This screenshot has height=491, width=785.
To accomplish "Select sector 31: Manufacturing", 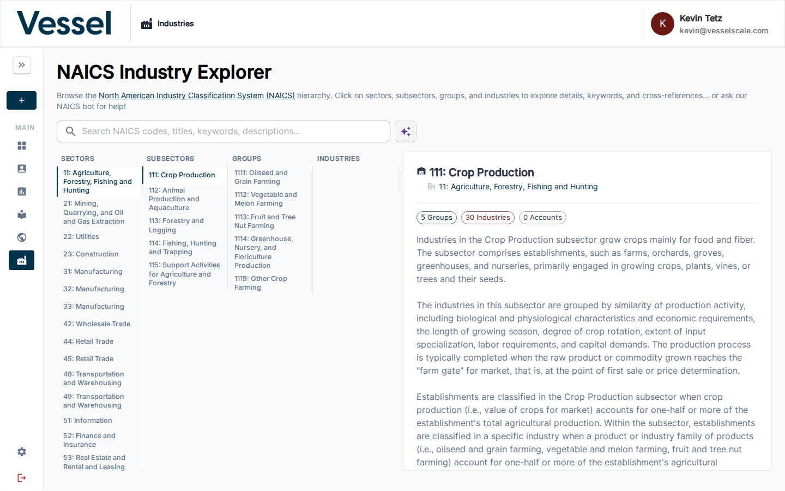I will point(98,272).
